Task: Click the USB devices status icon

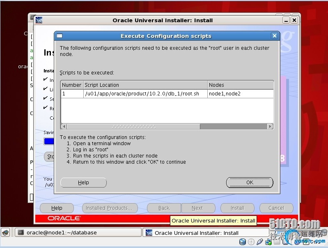Action: coord(259,242)
